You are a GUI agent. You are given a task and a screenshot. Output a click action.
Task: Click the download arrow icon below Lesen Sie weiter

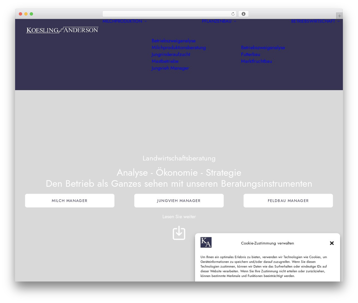179,233
